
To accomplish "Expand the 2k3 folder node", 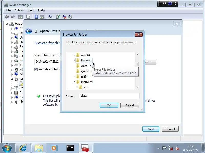I will pos(77,87).
